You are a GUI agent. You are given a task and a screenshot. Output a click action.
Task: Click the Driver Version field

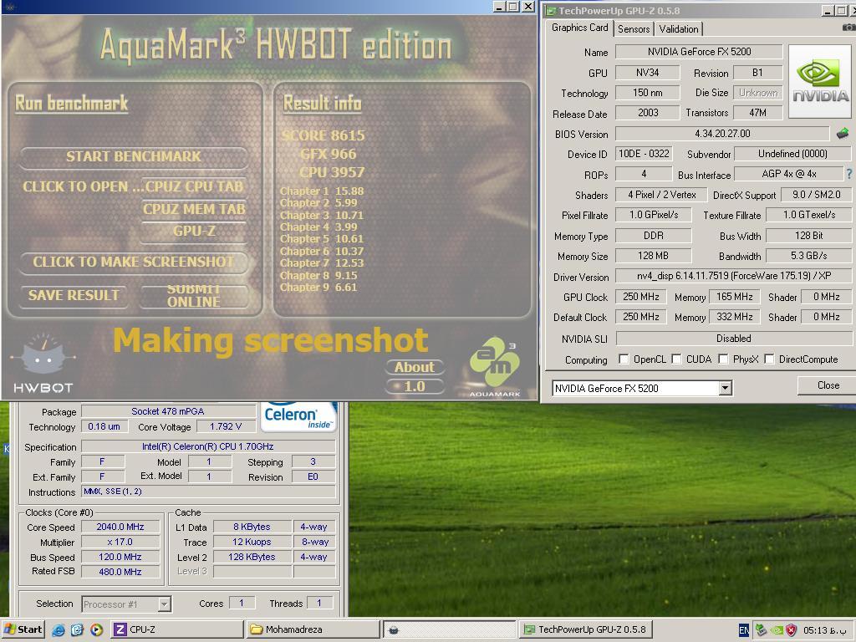point(733,276)
